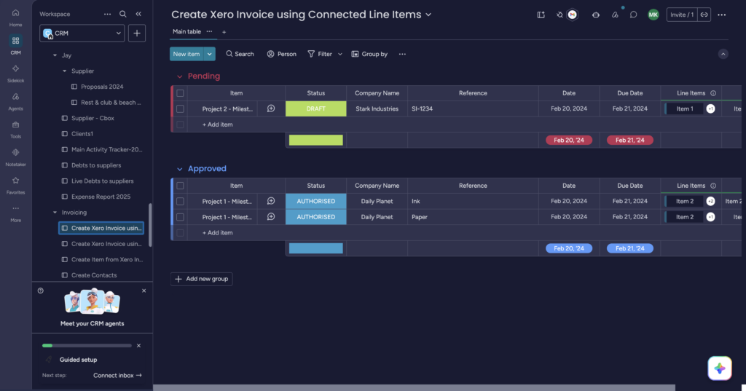Dismiss the Meet your CRM agents card
Screen dimensions: 746x391
pos(144,291)
